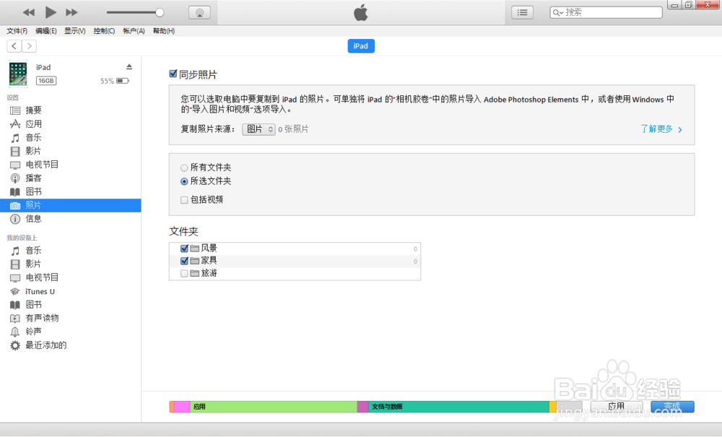722x437 pixels.
Task: Click the 了解更多 link
Action: click(656, 128)
